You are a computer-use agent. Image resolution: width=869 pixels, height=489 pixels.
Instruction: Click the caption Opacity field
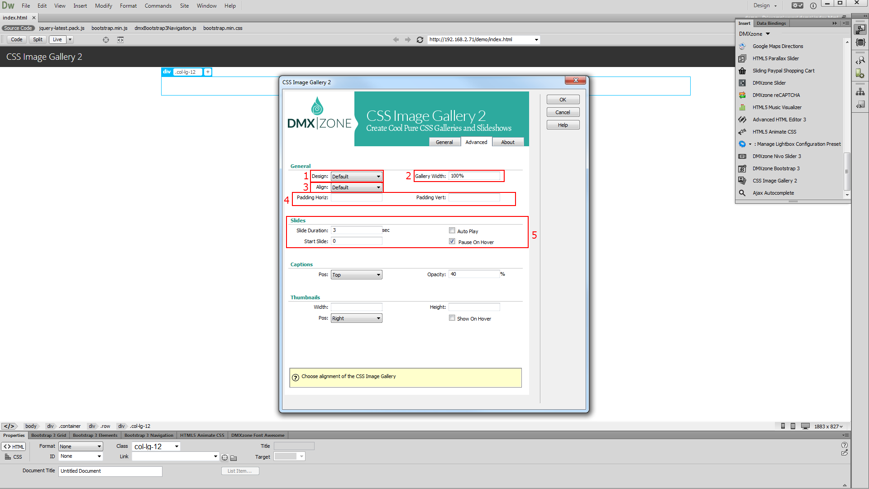point(474,274)
